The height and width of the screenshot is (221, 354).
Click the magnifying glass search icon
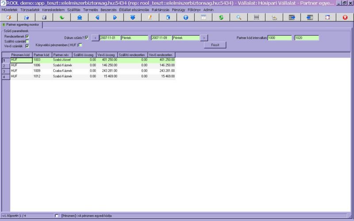239,17
